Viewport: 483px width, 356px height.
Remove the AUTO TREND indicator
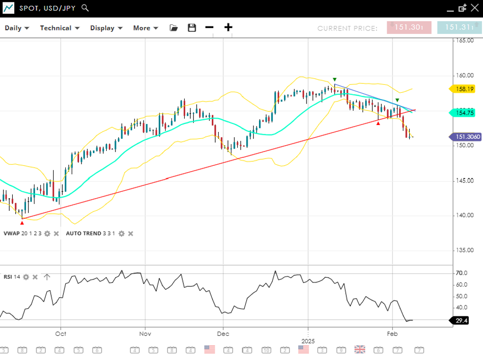(x=131, y=233)
